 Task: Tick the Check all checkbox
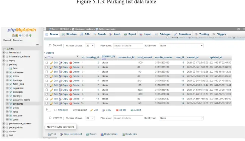click(x=55, y=110)
